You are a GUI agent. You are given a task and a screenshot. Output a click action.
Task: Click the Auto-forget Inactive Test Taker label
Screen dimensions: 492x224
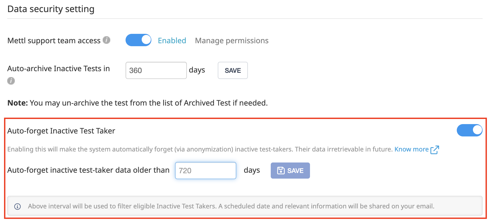coord(61,131)
